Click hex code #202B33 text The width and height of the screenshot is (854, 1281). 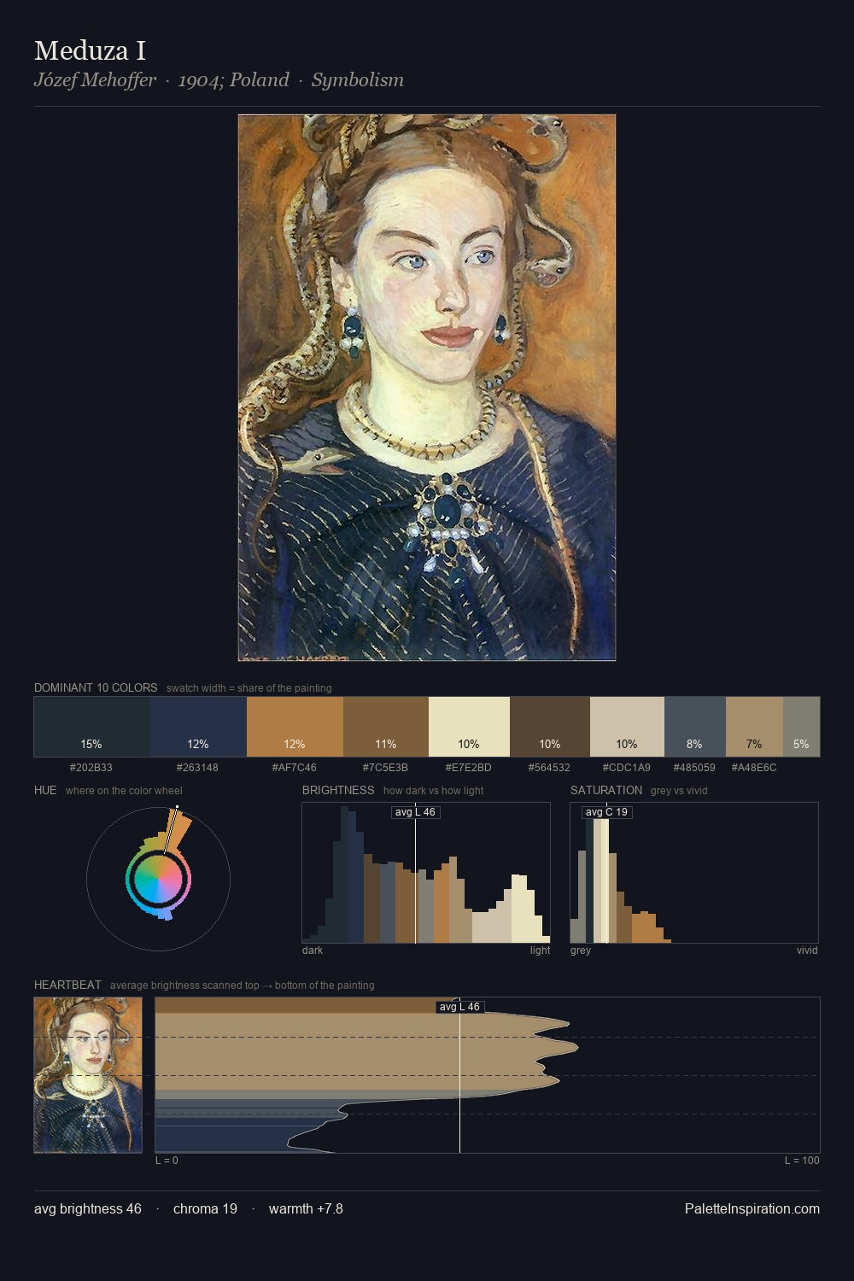pyautogui.click(x=91, y=768)
